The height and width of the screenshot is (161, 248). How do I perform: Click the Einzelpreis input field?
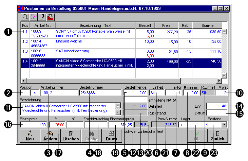pos(34,125)
